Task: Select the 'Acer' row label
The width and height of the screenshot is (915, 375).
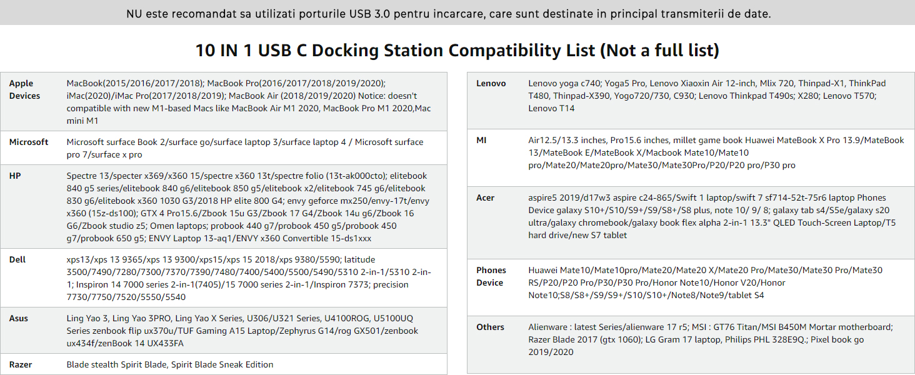Action: (x=486, y=197)
